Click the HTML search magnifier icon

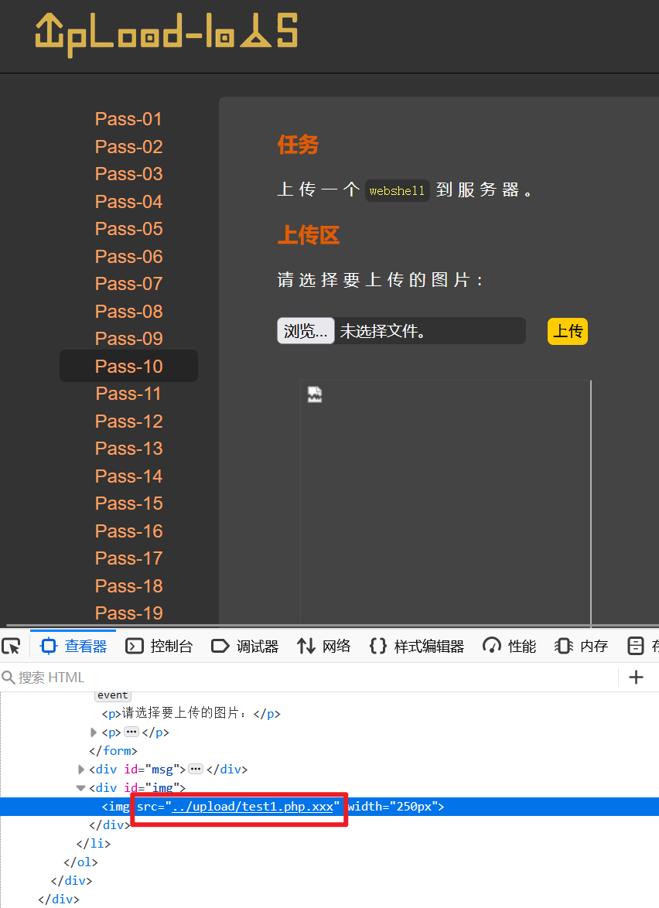click(x=8, y=677)
